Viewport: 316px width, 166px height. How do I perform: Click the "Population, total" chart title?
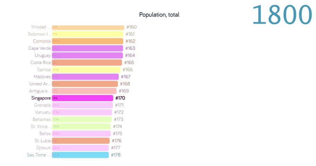(x=159, y=15)
